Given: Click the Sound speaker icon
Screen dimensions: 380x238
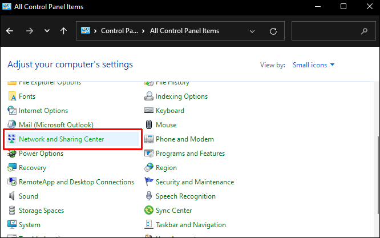Looking at the screenshot, I should coord(11,196).
